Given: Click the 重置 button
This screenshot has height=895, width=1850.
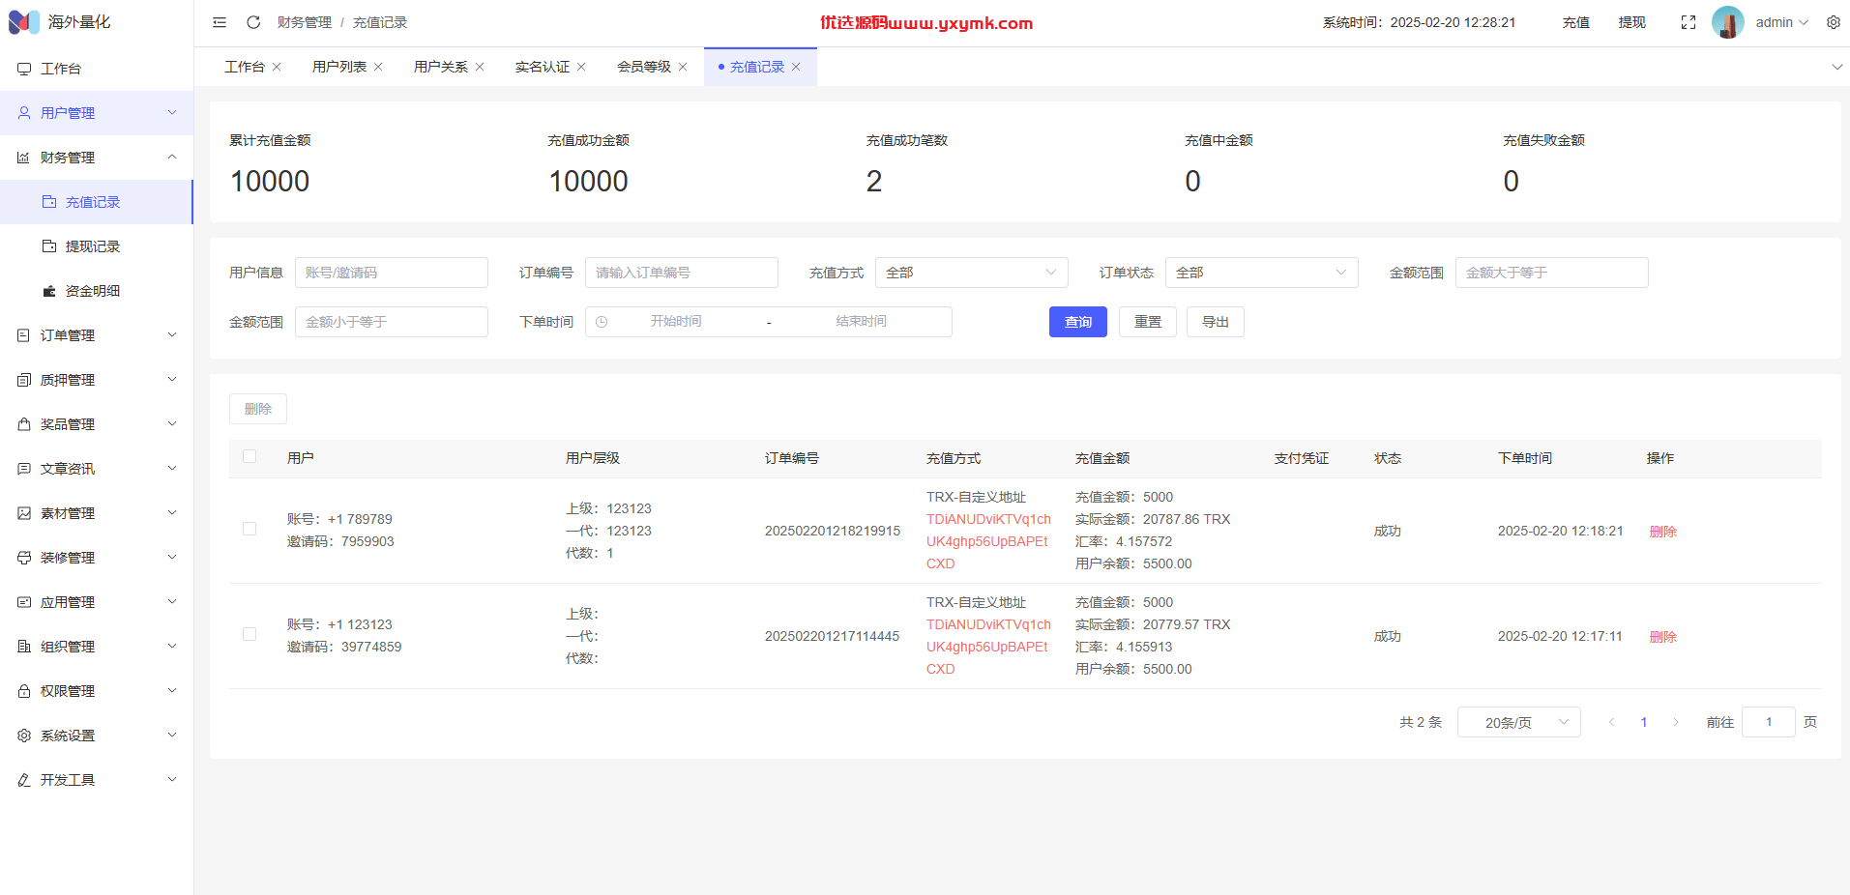Looking at the screenshot, I should point(1148,322).
